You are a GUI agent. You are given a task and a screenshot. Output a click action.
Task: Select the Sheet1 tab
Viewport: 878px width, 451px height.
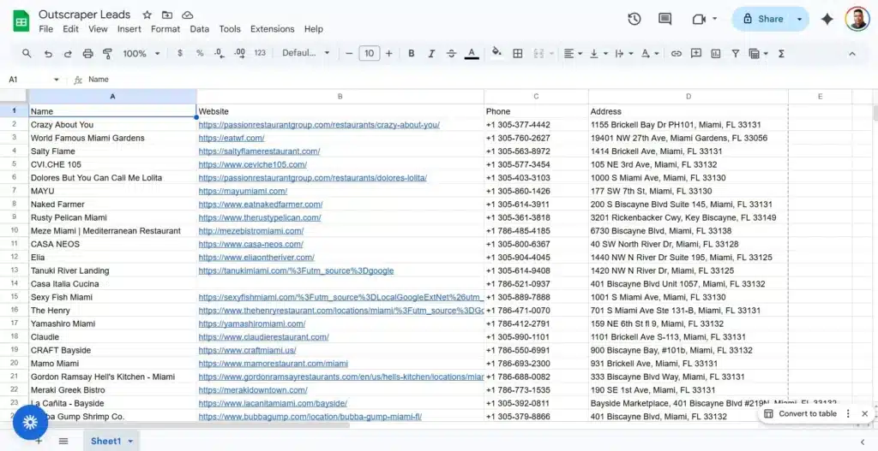[106, 441]
